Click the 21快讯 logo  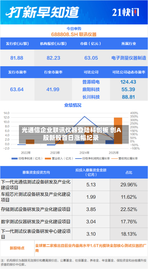tap(126, 12)
